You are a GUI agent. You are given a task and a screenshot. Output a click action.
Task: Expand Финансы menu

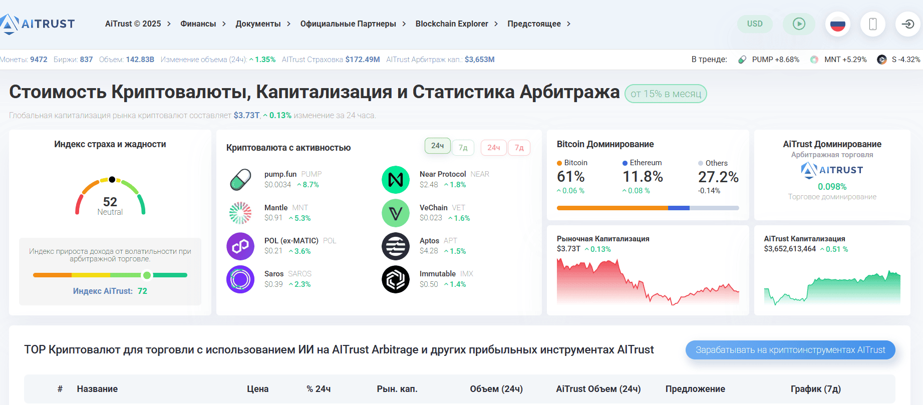pos(203,24)
